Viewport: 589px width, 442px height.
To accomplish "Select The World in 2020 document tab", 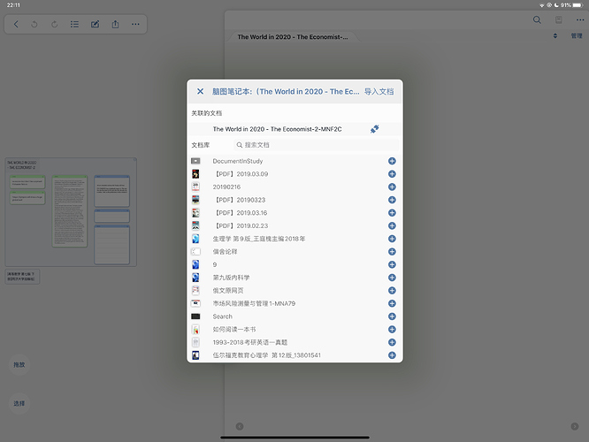I will 292,37.
